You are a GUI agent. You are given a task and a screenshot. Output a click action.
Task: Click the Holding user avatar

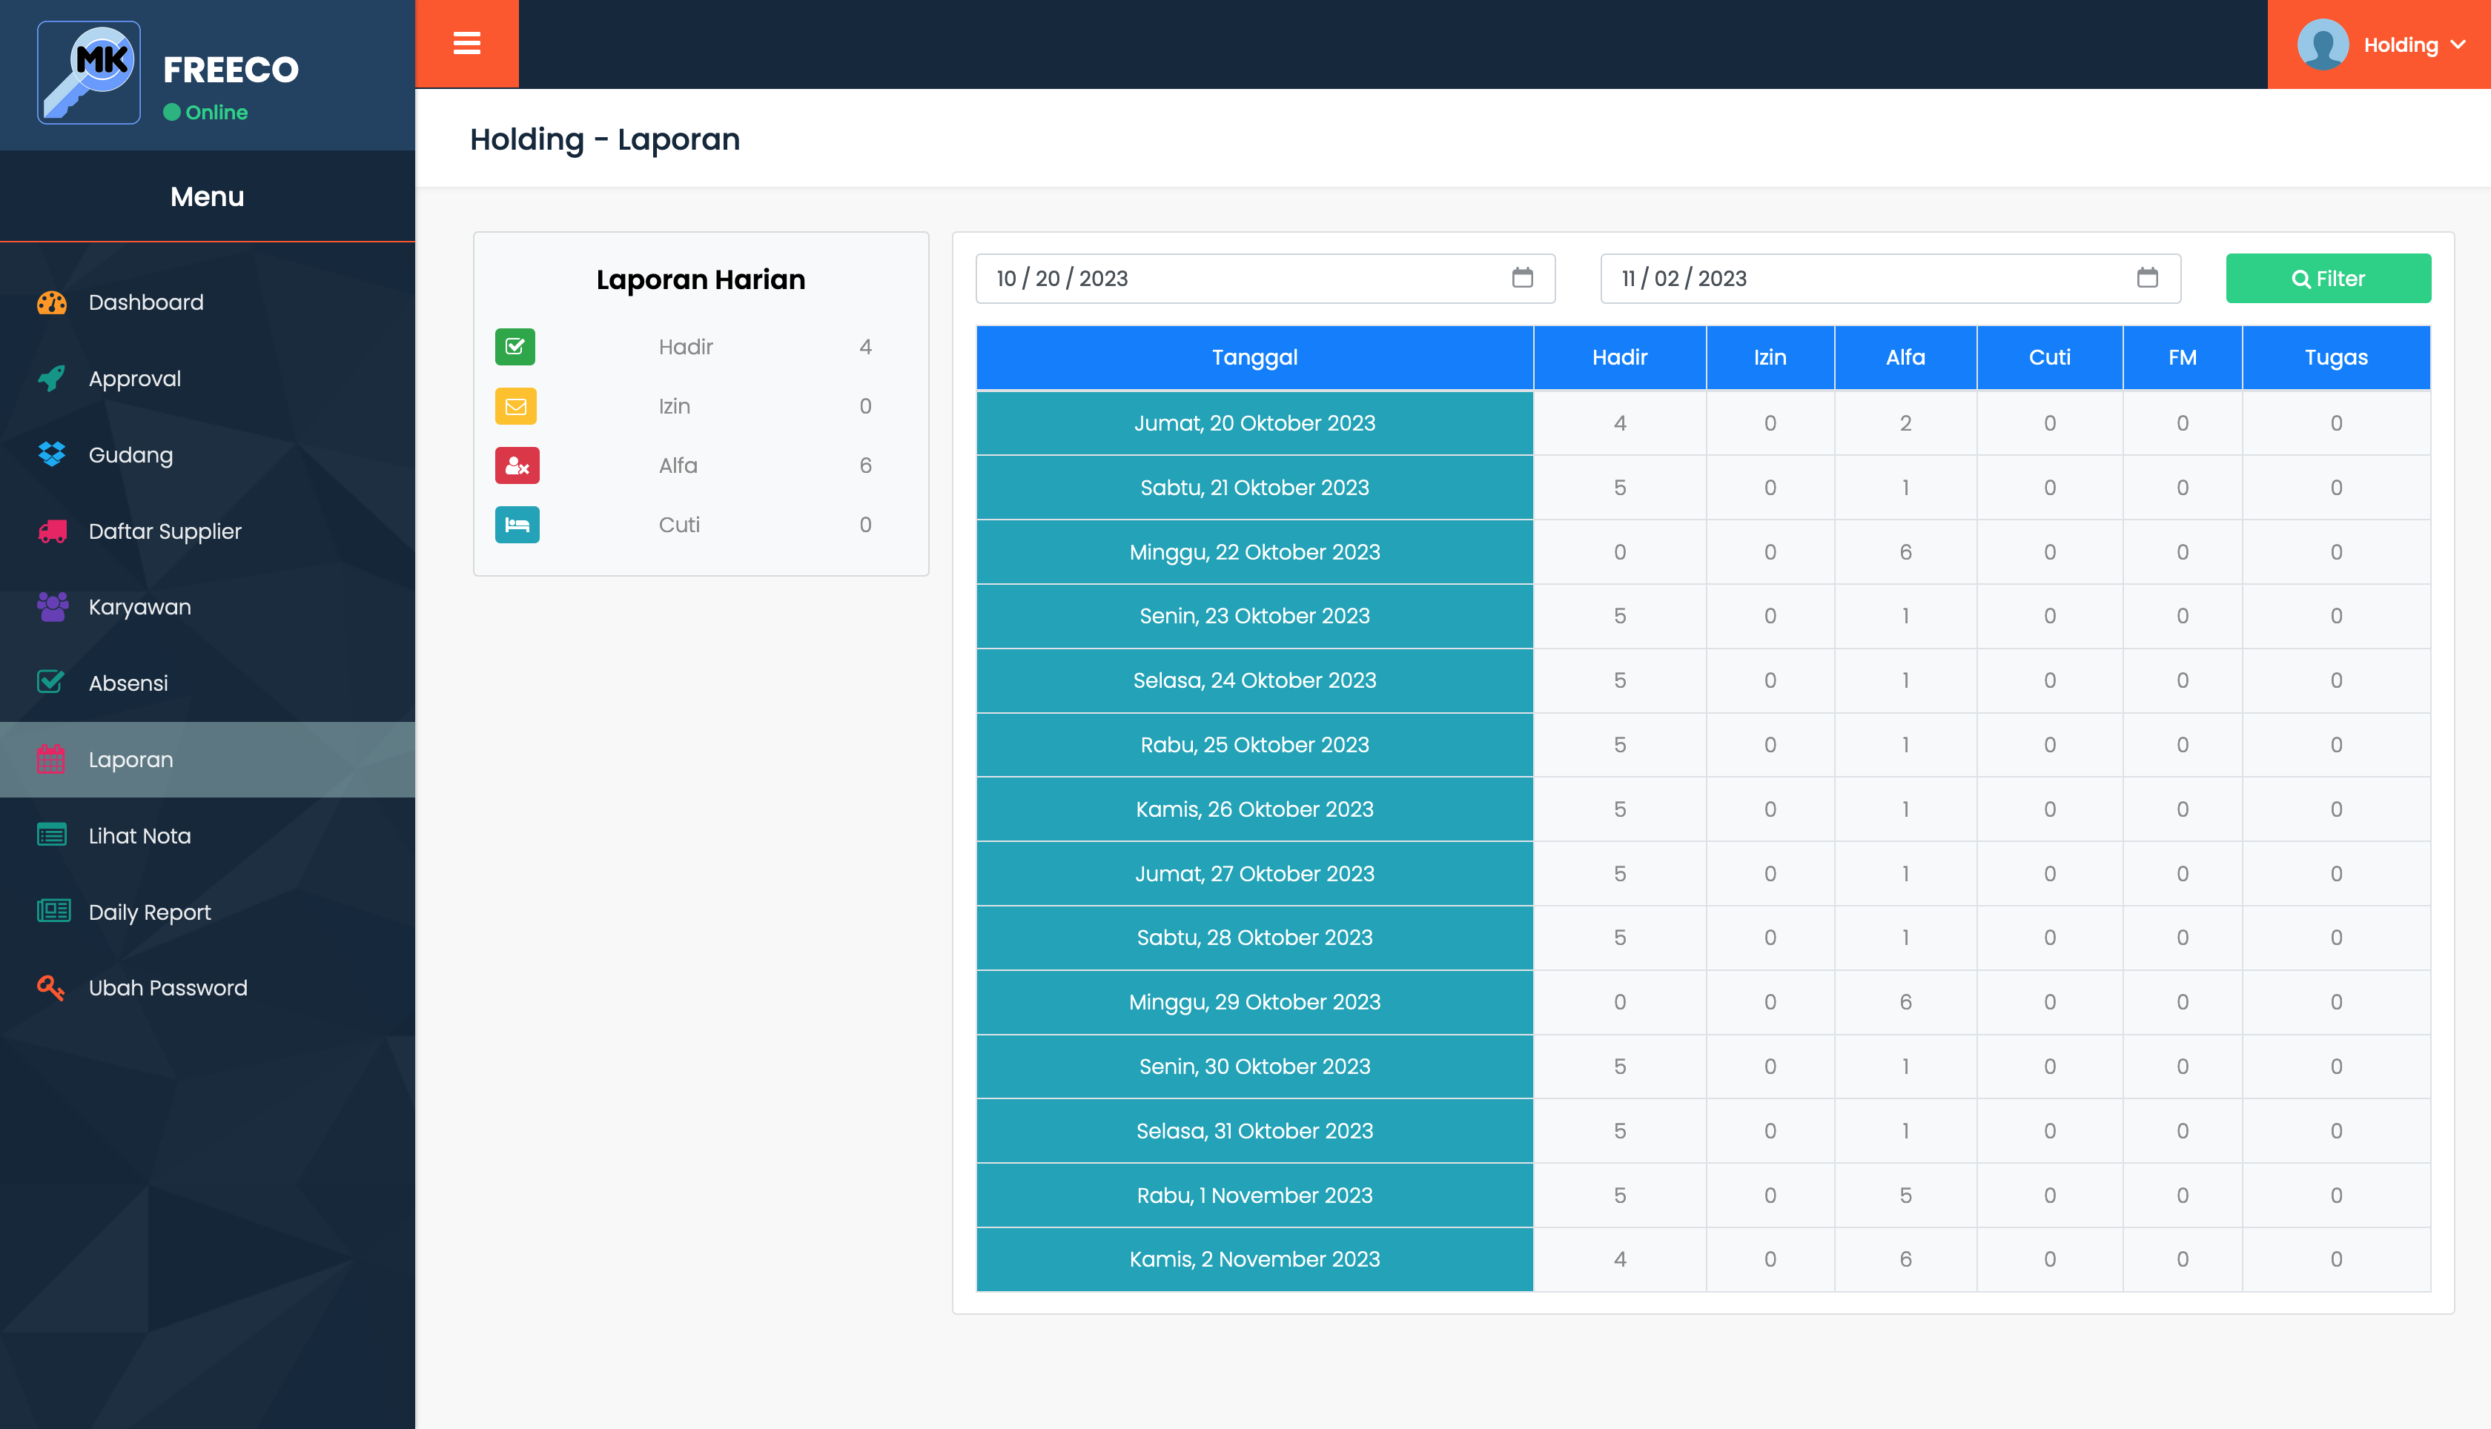2322,44
